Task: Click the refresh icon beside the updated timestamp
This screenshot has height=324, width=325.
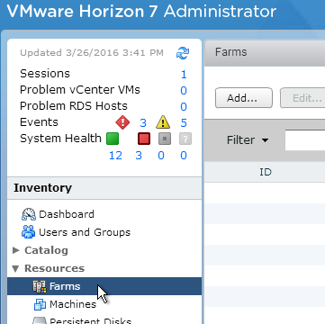Action: [x=183, y=53]
